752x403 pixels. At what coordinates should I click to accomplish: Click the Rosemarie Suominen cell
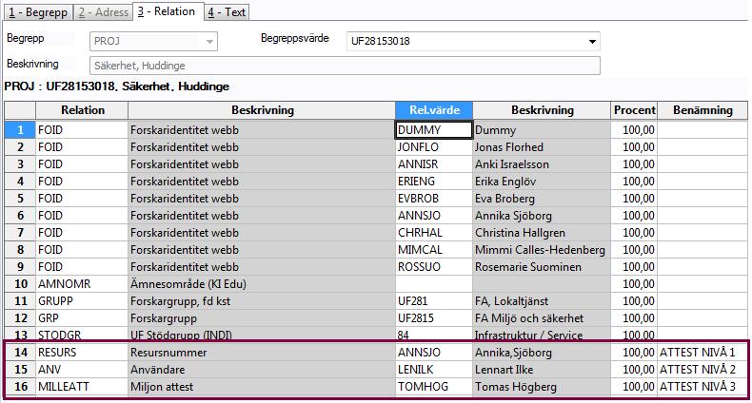[542, 266]
